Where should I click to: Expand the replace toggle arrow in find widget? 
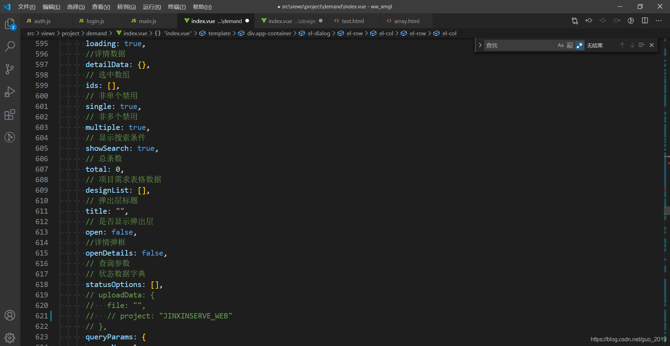click(480, 45)
